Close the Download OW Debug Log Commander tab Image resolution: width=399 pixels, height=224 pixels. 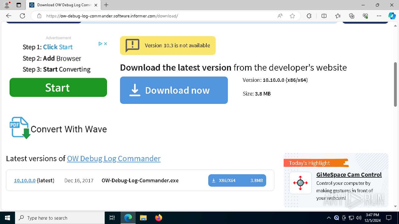pos(96,5)
